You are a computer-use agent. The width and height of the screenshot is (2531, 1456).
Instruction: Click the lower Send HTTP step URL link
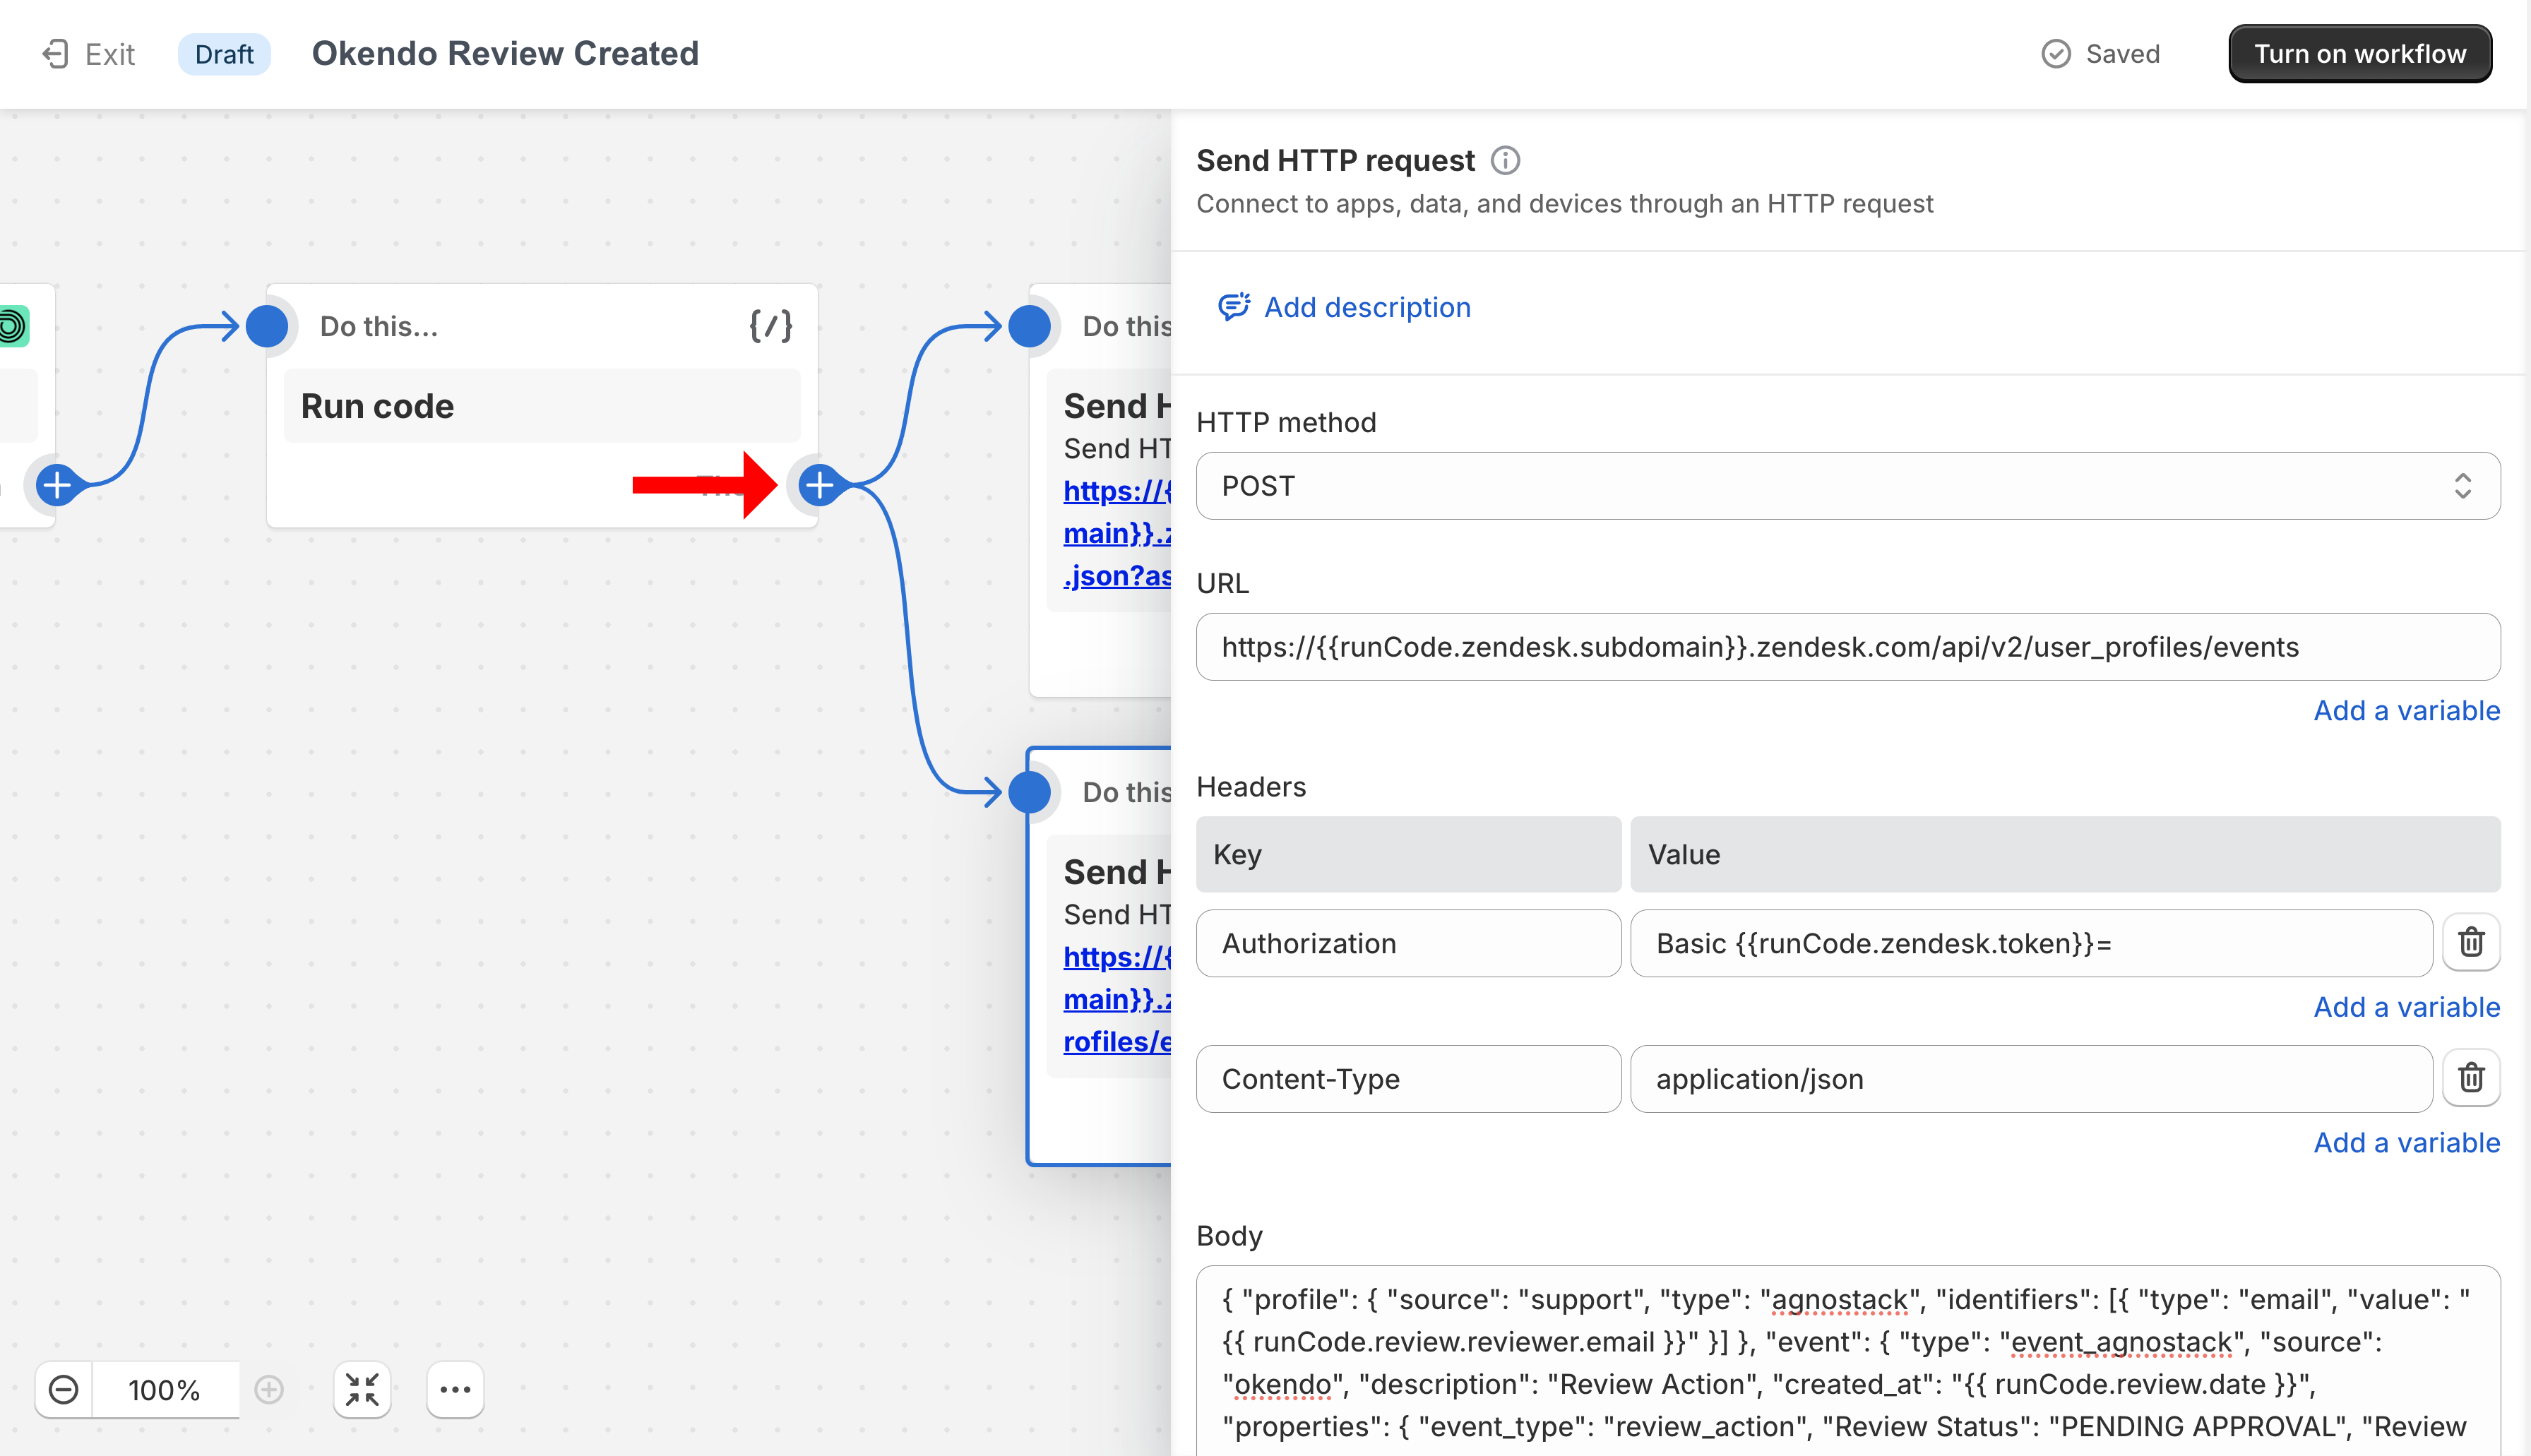point(1117,999)
